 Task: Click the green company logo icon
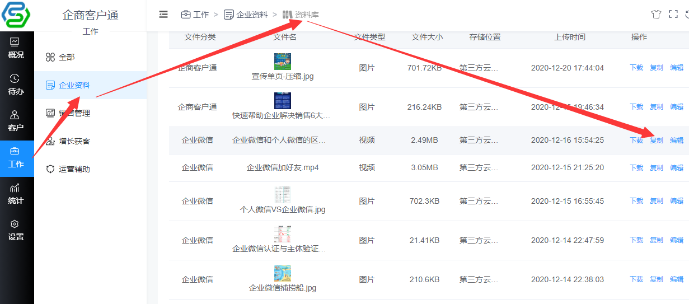pyautogui.click(x=16, y=16)
